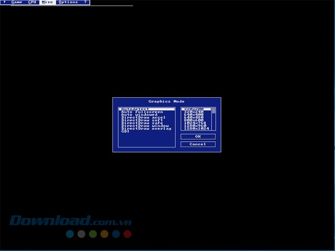
Task: Select GDI graphics driver
Action: point(126,132)
